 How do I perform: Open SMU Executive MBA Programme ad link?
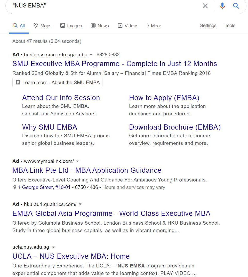coord(115,64)
